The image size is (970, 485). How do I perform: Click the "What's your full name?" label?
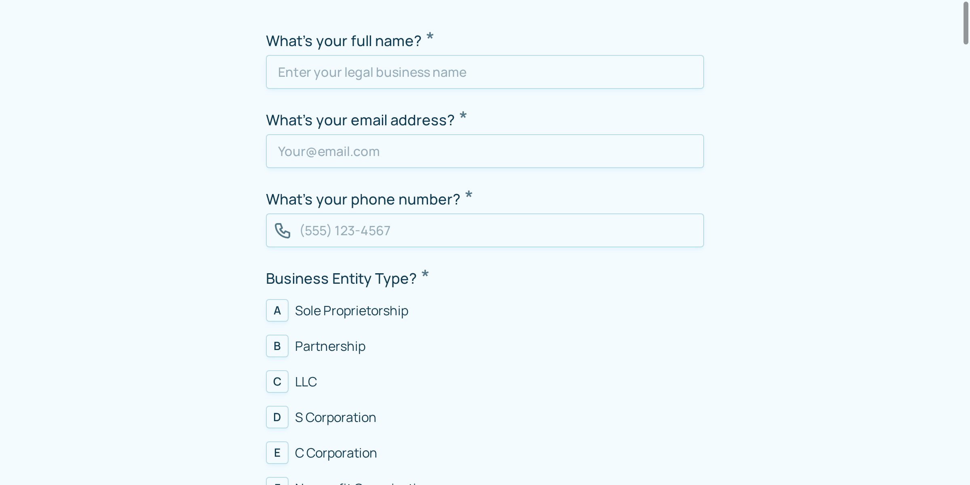point(343,41)
